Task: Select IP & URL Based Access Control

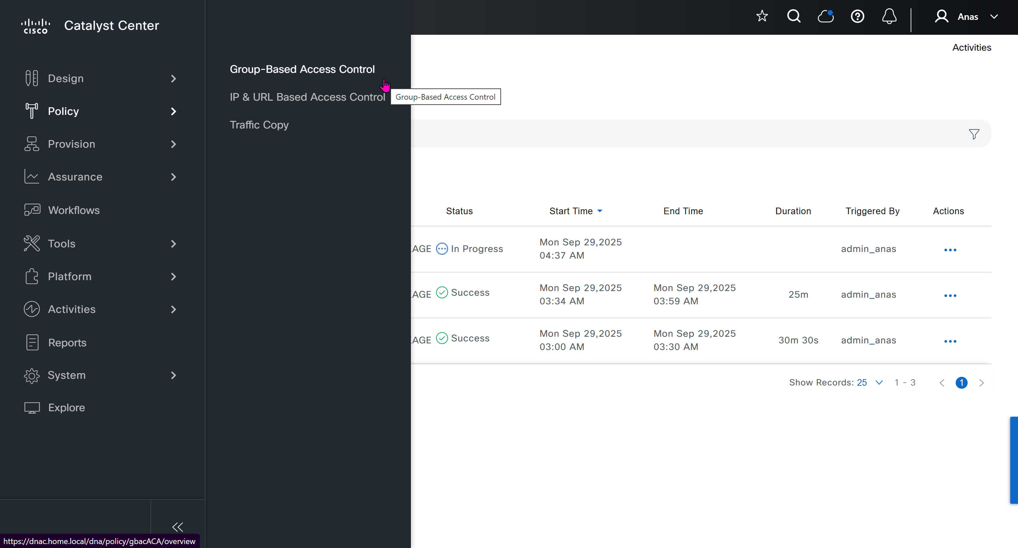Action: tap(307, 97)
